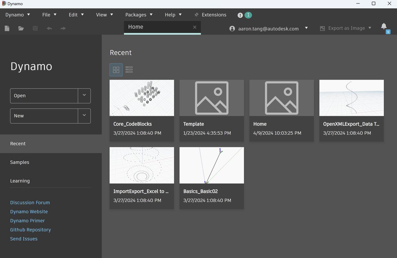The width and height of the screenshot is (397, 258).
Task: Click the Home date 4/9/2024 10:03:25 PM
Action: point(277,133)
